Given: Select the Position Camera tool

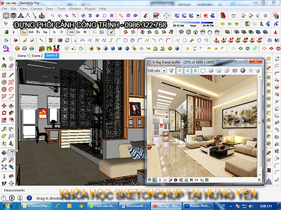Looking at the screenshot, I should (4, 176).
